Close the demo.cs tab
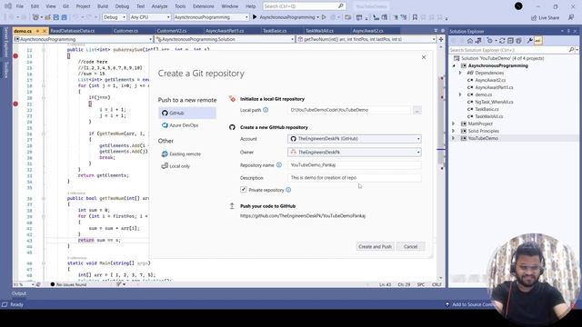 45,31
